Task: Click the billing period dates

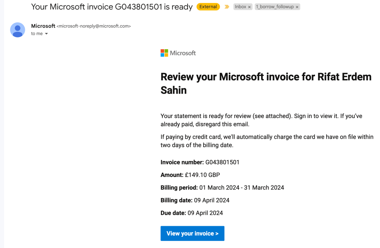Action: [241, 188]
